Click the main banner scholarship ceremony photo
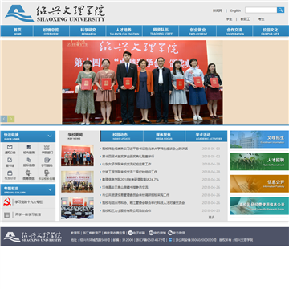Viewport: 289px width, 289px height. pyautogui.click(x=142, y=83)
